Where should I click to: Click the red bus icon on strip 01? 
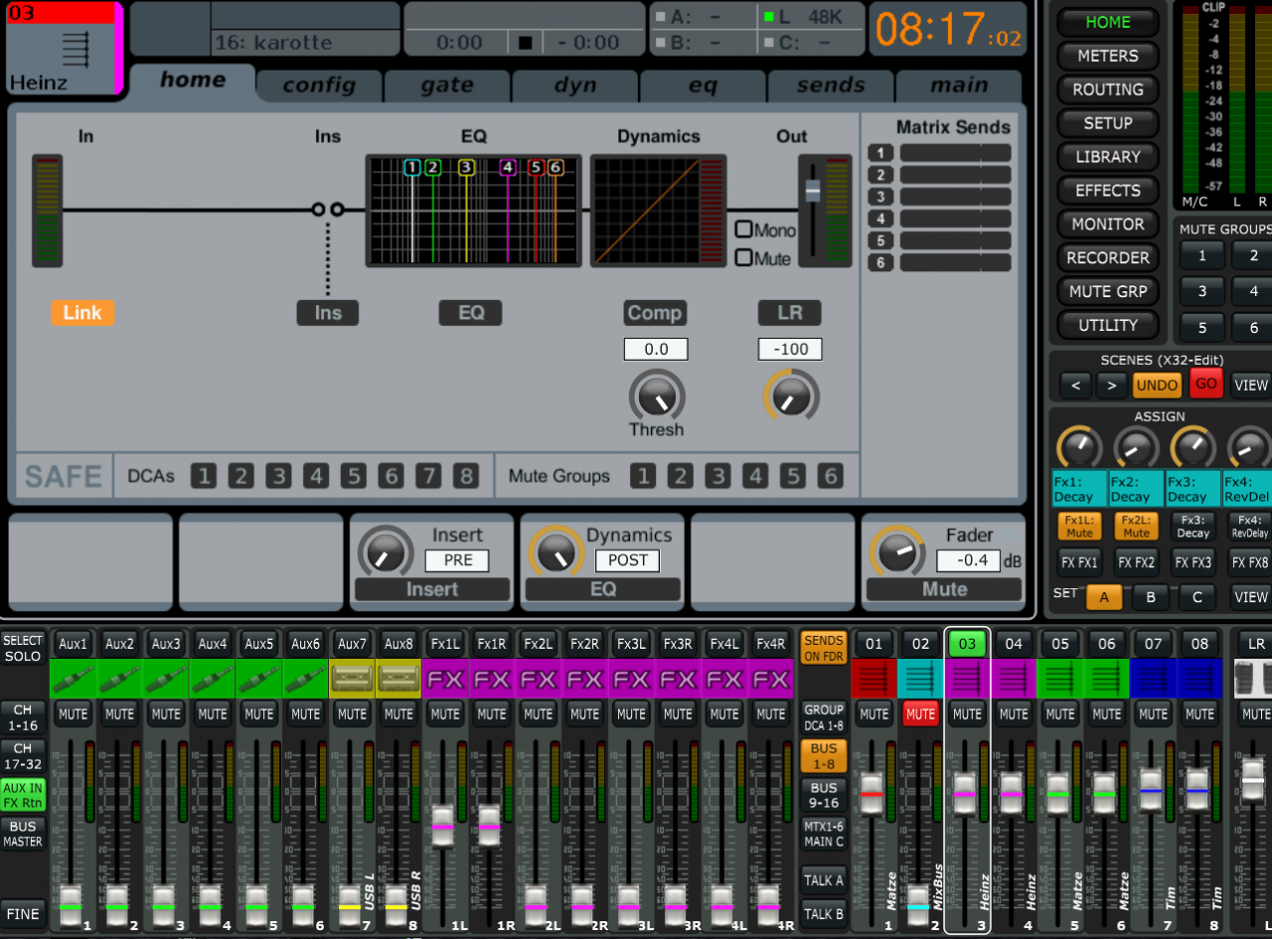(x=874, y=679)
